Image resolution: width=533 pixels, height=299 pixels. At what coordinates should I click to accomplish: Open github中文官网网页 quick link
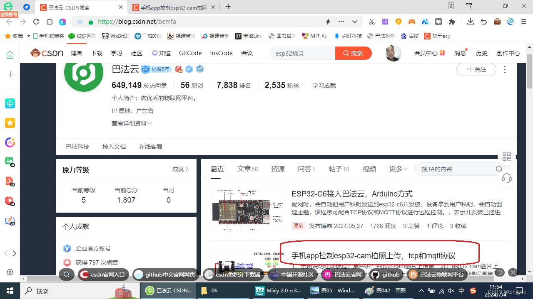point(165,274)
